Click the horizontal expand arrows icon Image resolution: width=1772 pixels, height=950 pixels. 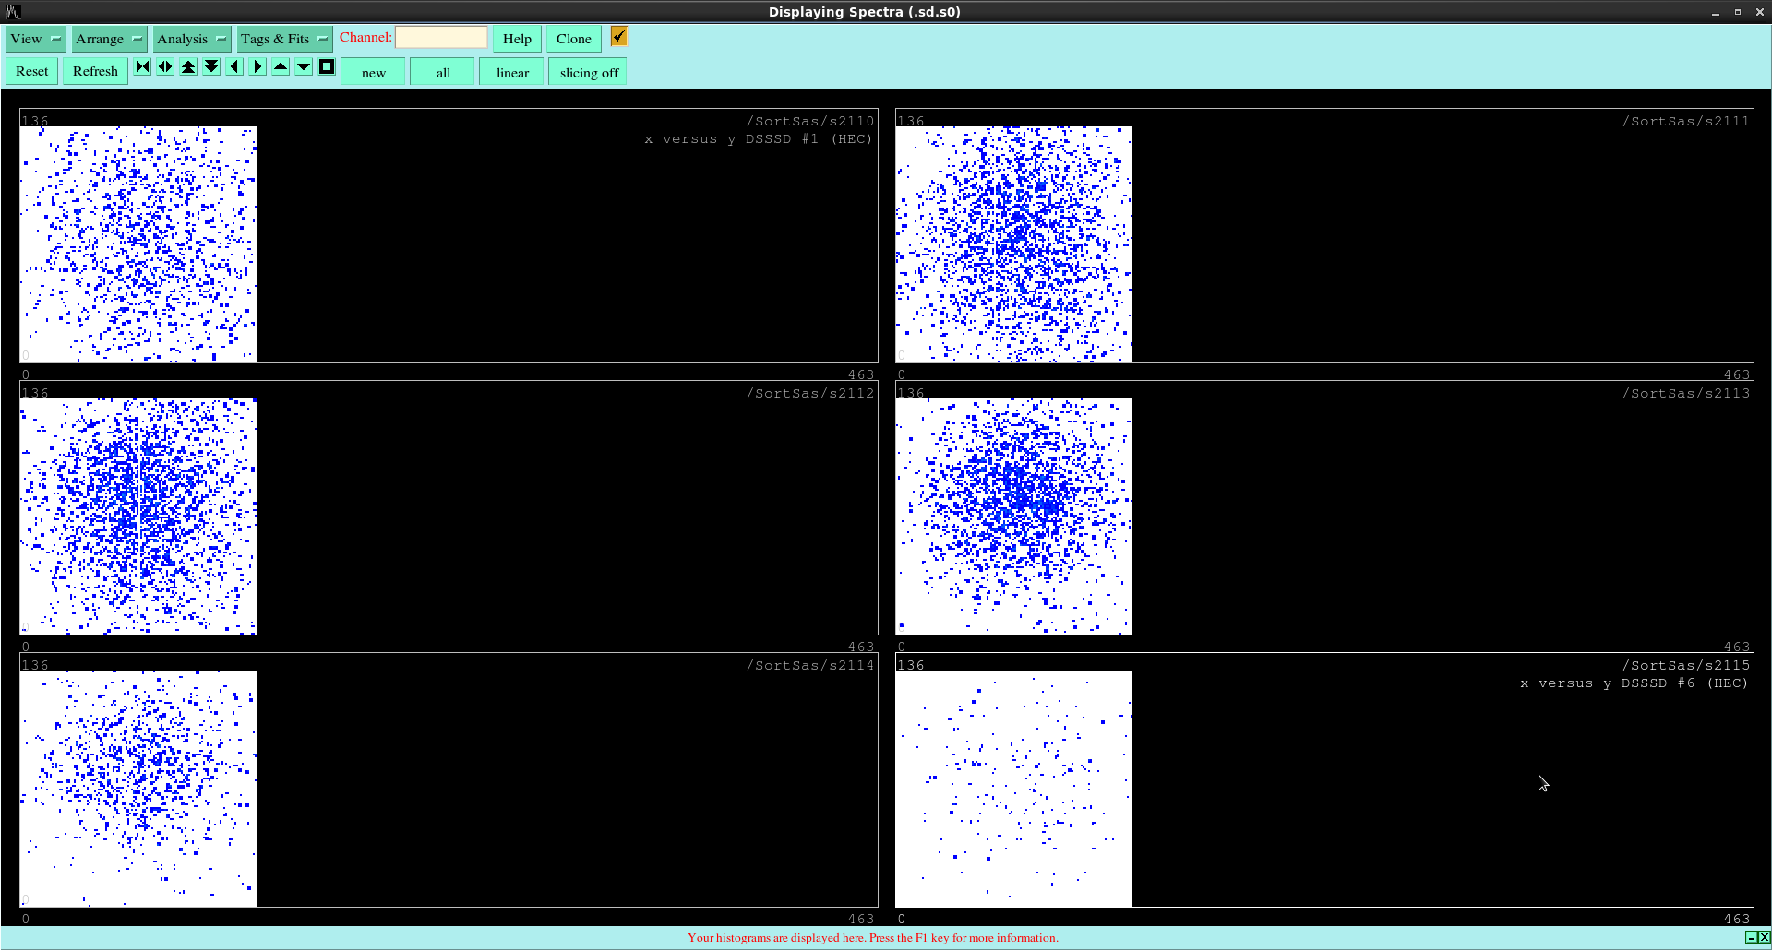click(x=165, y=66)
